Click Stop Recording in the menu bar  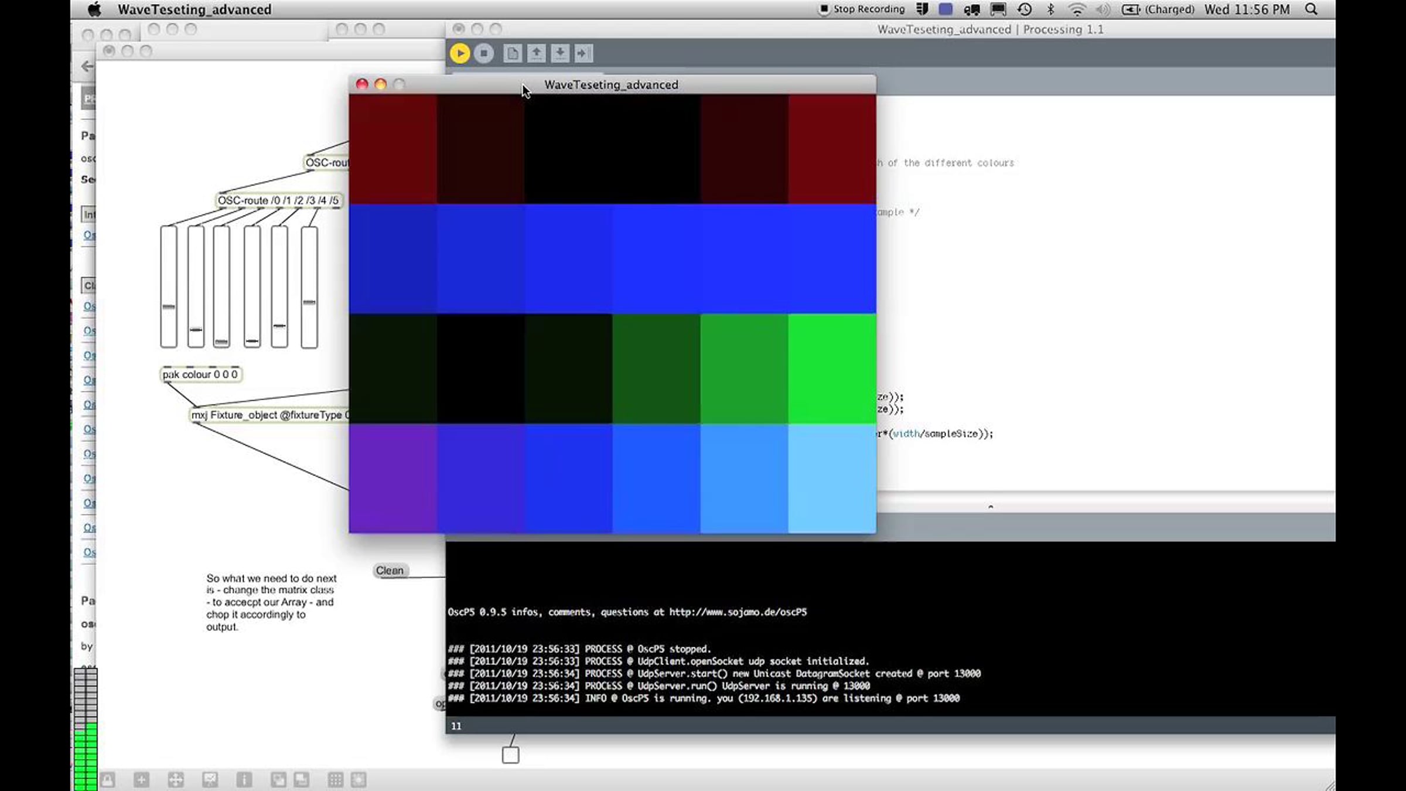[x=862, y=9]
